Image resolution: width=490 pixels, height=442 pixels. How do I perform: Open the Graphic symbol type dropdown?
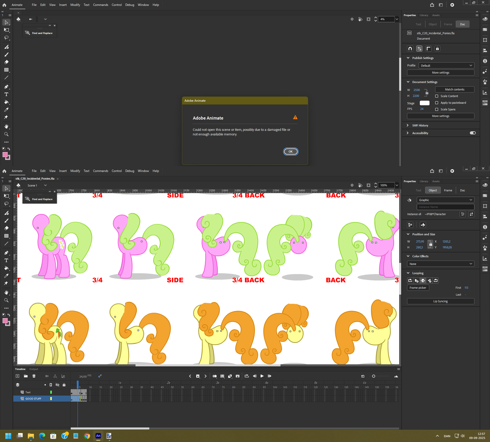(445, 200)
